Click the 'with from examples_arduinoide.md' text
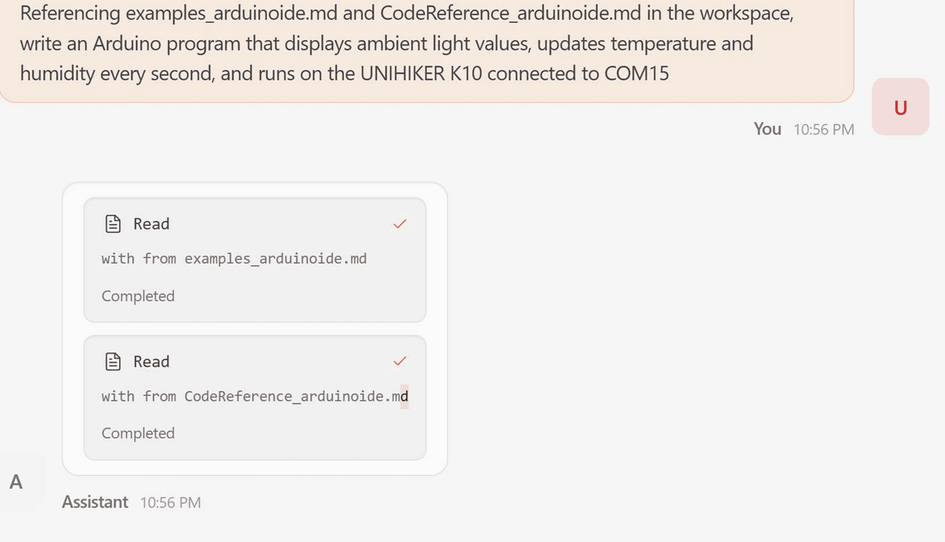Image resolution: width=945 pixels, height=542 pixels. (234, 259)
